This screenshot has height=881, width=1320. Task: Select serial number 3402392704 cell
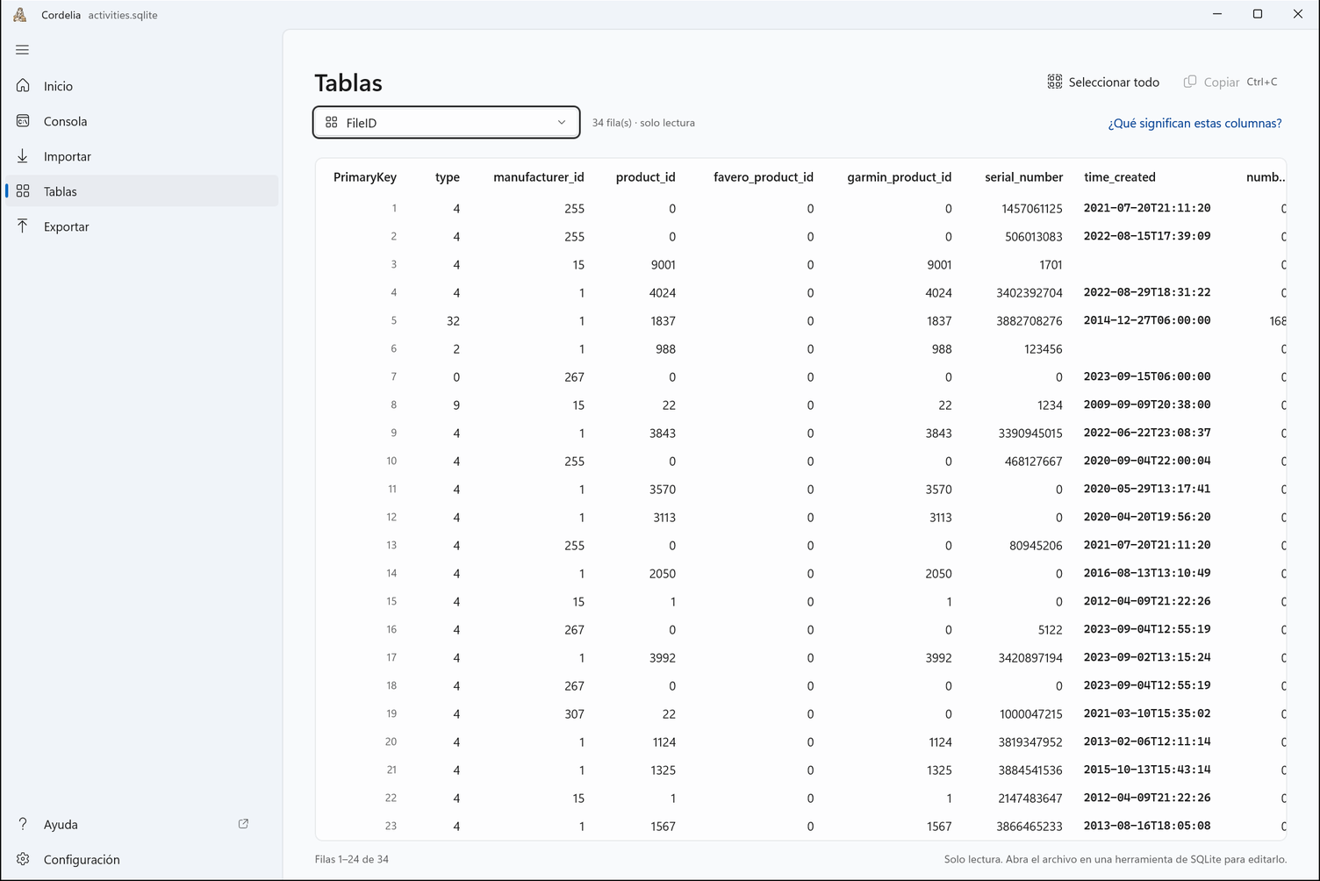[1029, 293]
